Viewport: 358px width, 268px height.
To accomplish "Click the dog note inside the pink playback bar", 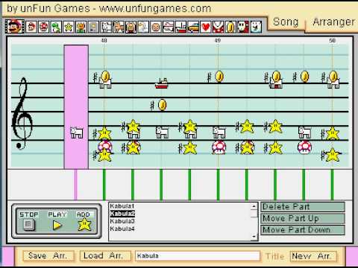I will pyautogui.click(x=77, y=133).
